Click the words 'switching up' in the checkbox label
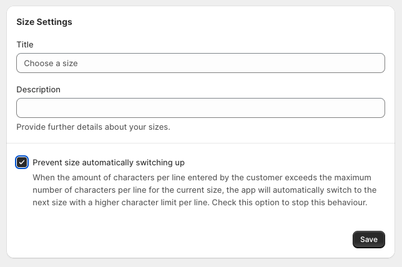This screenshot has height=267, width=402. pos(162,163)
